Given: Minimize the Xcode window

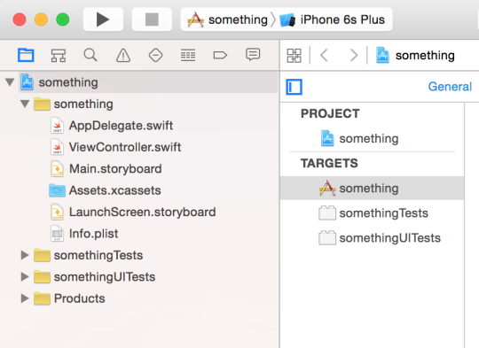Looking at the screenshot, I should tap(41, 19).
